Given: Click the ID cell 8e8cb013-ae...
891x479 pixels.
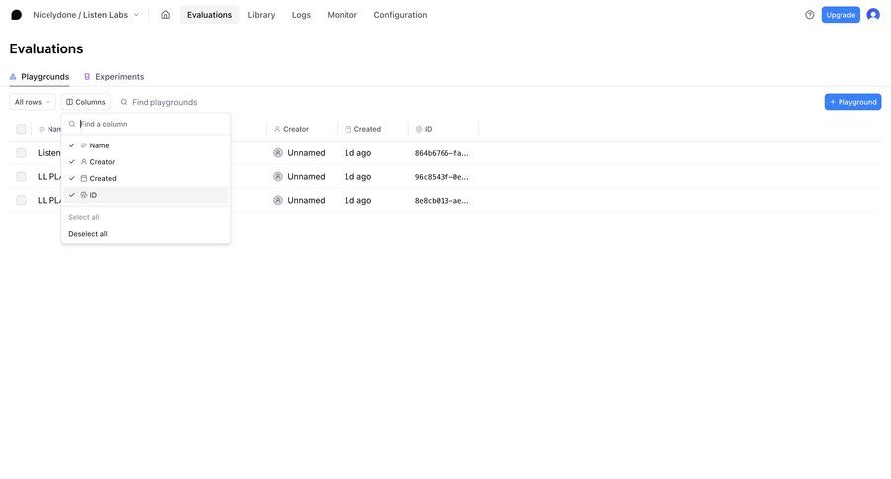Looking at the screenshot, I should 442,201.
